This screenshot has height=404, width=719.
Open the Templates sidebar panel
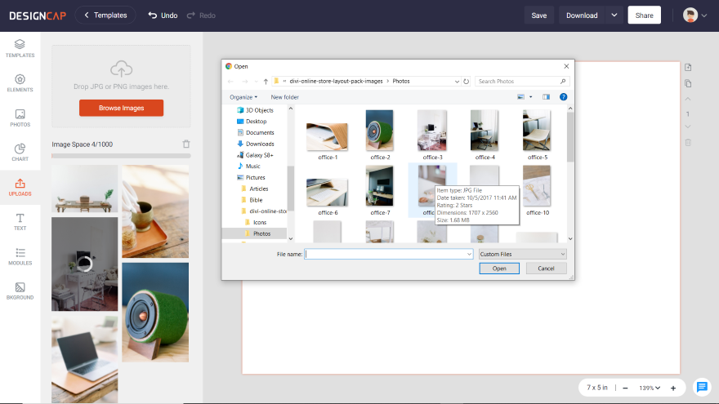[x=20, y=48]
